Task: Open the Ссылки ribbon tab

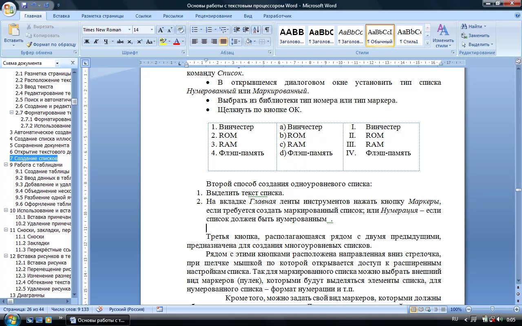Action: coord(144,16)
